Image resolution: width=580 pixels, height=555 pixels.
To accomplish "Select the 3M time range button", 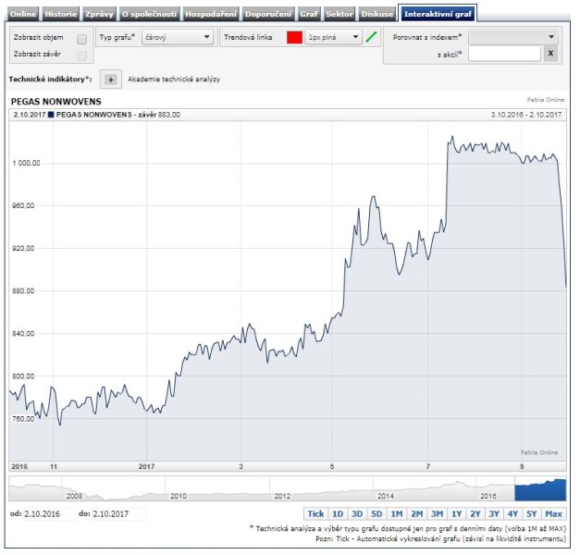I will coord(437,514).
